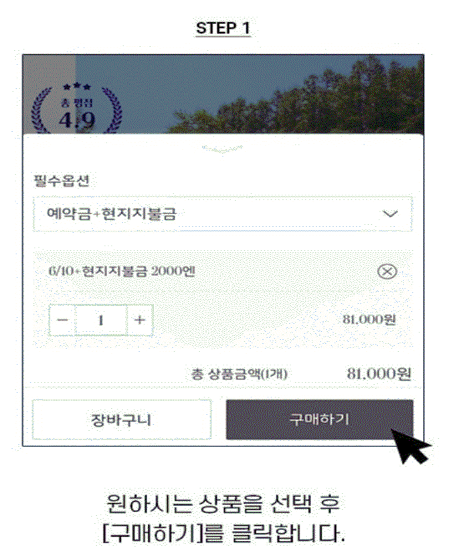
Task: Click the 원하시는 상품을 선택 후 instruction line
Action: point(223,504)
